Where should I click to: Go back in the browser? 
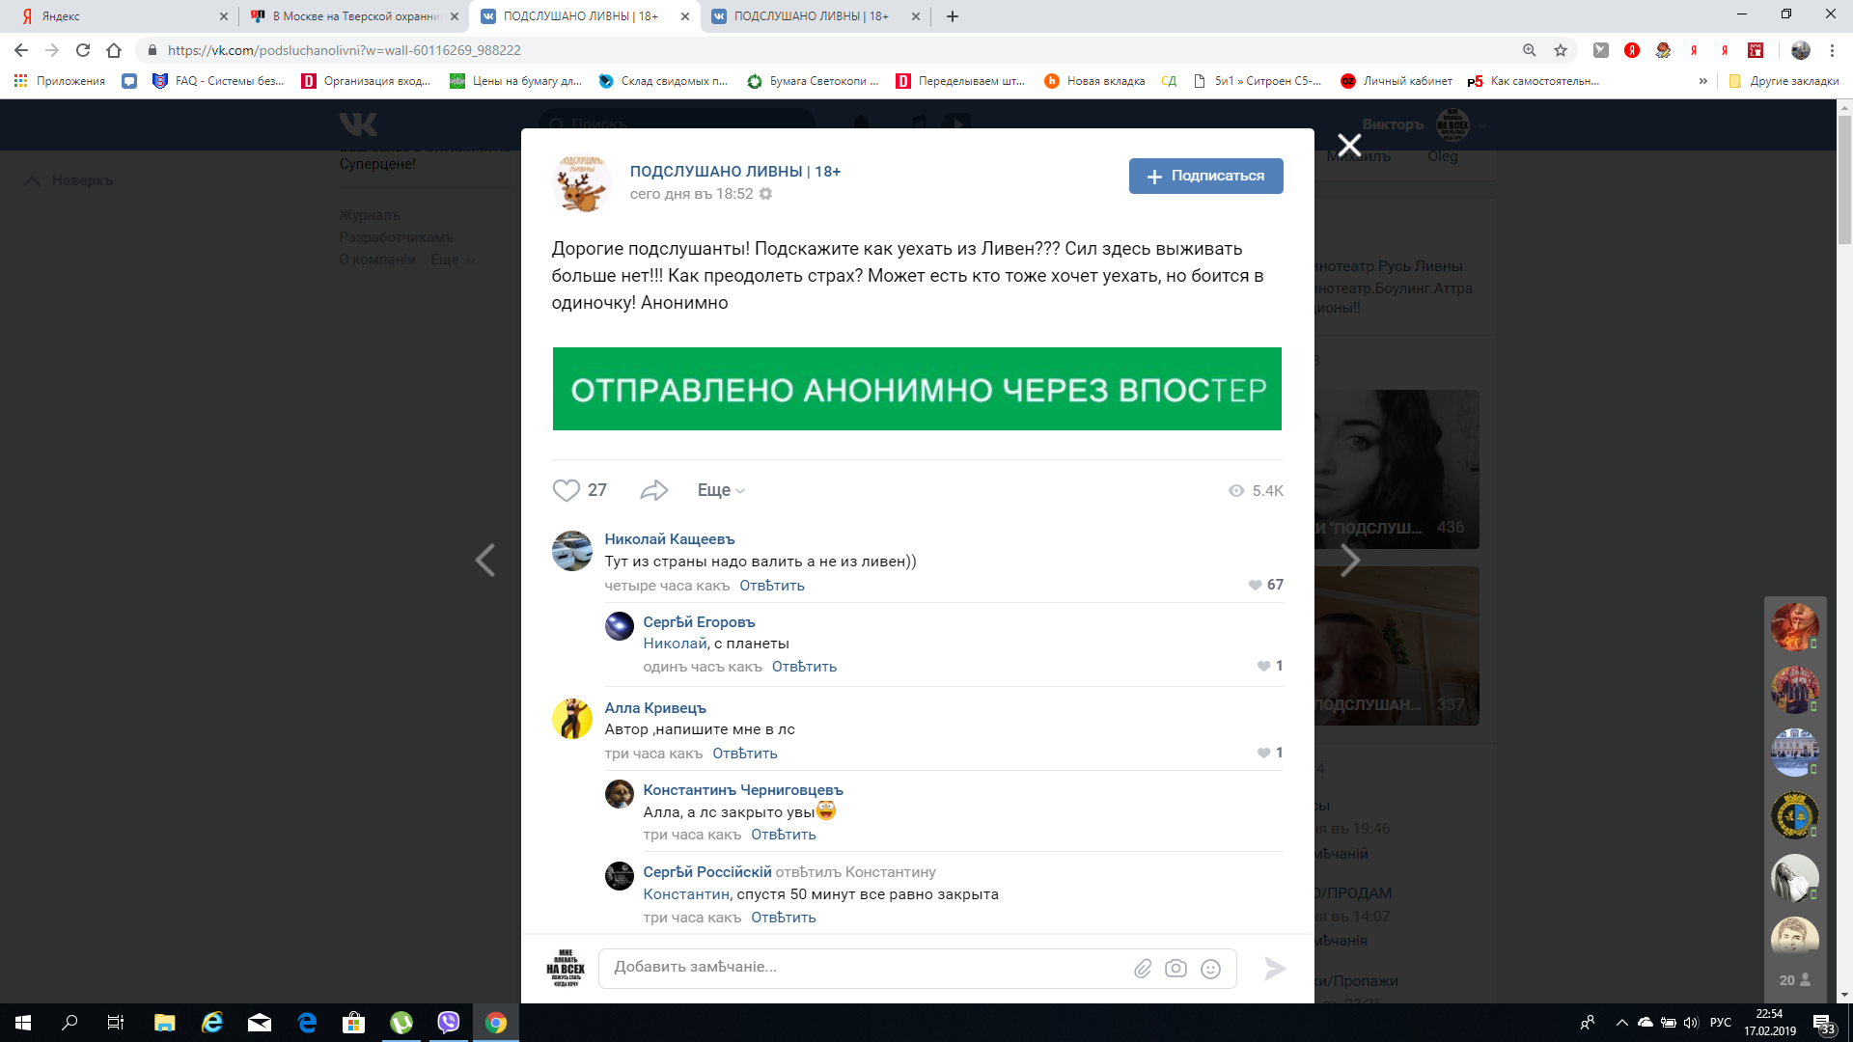(x=21, y=50)
